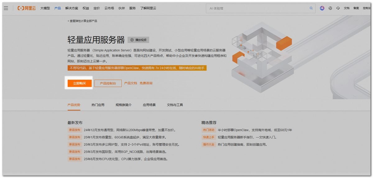Image resolution: width=373 pixels, height=178 pixels.
Task: Open the 25年3月发布国际型 announcement
Action: pyautogui.click(x=125, y=152)
